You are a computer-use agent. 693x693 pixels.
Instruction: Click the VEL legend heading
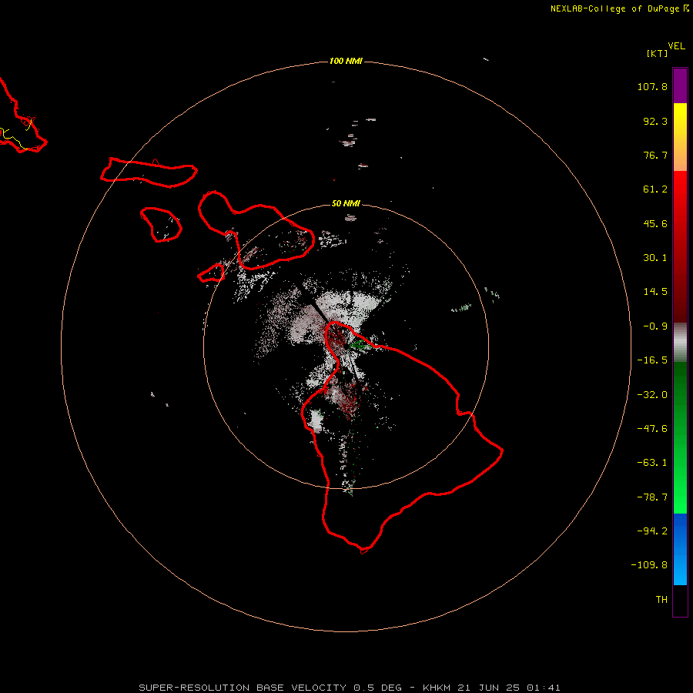tap(676, 46)
